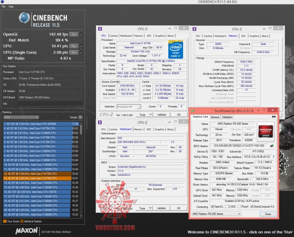Screen dimensions: 294x237
Task: Switch to Caches tab in CPU-Z CPU window
Action: 114,35
